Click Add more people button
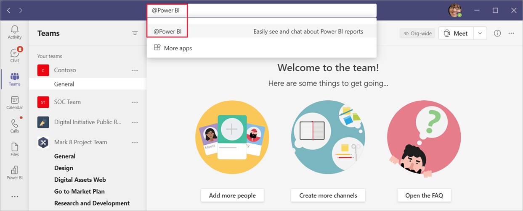523x211 pixels. pyautogui.click(x=232, y=195)
